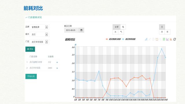Click the green 添加 add button
185x104 pixels.
pos(30,49)
